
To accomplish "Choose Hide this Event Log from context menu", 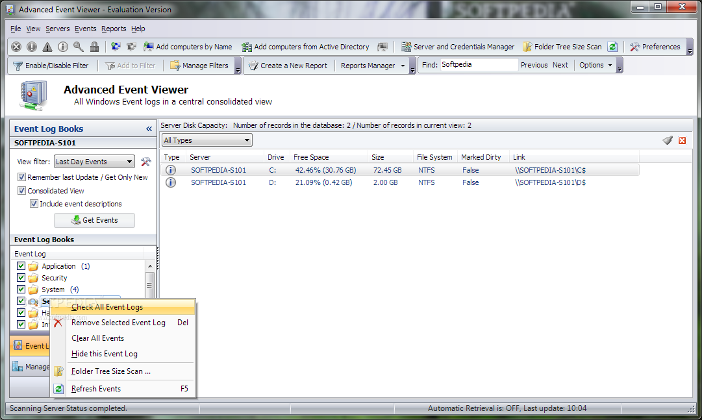I will (x=123, y=354).
